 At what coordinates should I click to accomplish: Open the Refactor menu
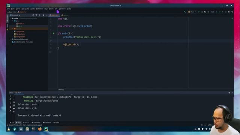(x=39, y=9)
